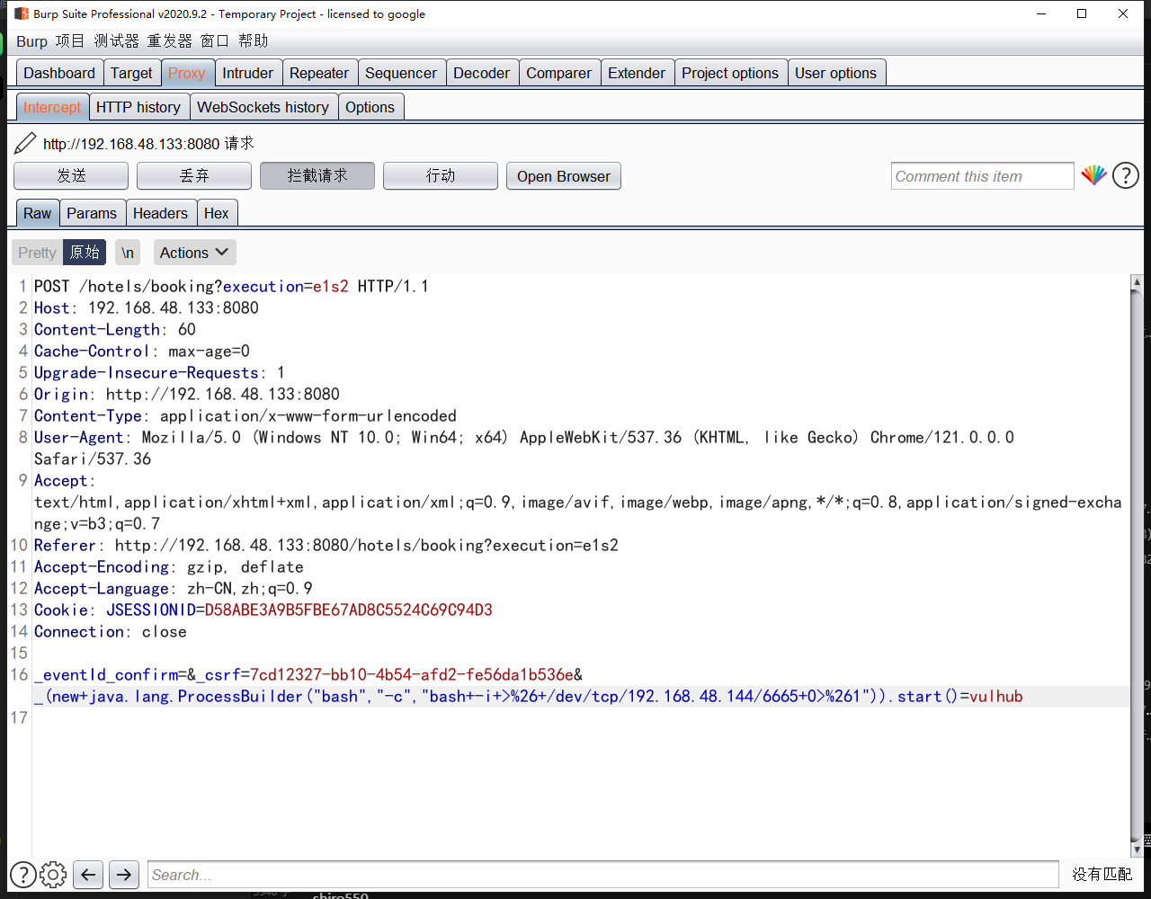This screenshot has height=899, width=1151.
Task: Open the 项目 menu
Action: pos(70,41)
